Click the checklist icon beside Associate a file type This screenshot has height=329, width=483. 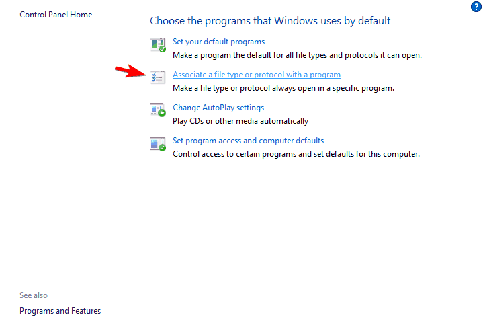(x=157, y=77)
